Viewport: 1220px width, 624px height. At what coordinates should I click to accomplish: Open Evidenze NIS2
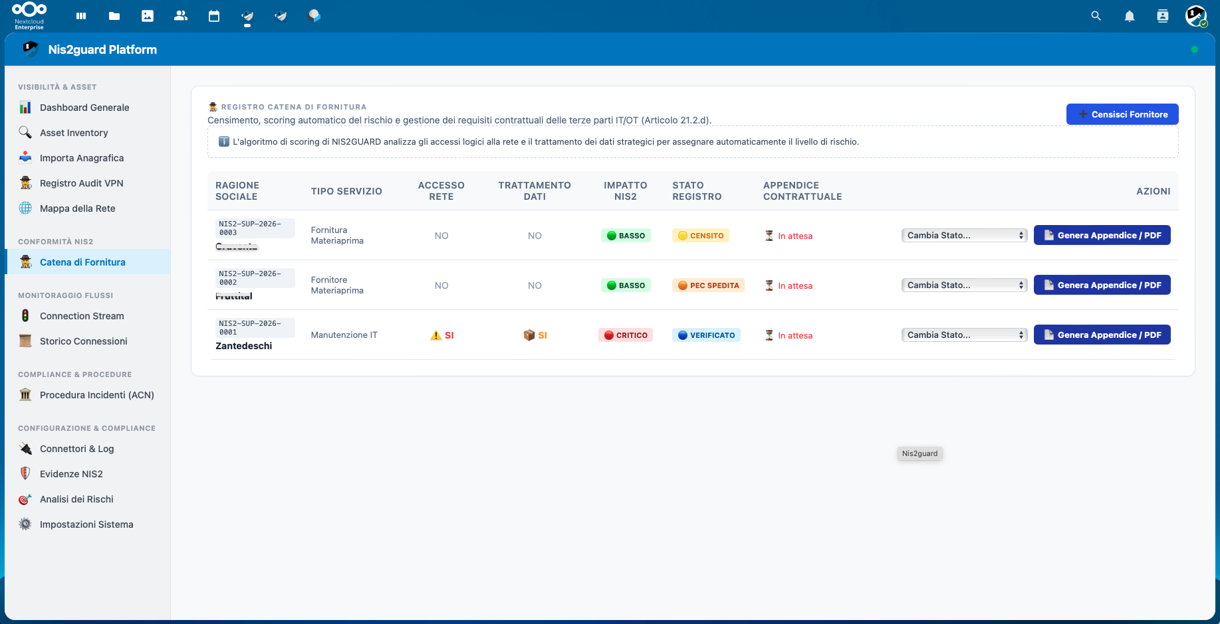(87, 474)
